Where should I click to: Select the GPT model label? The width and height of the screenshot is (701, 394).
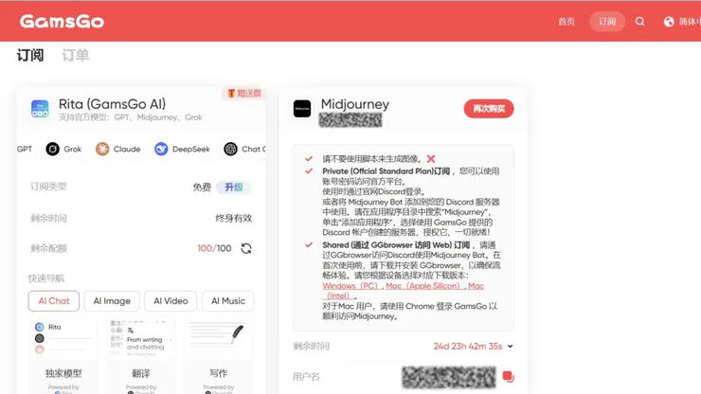[25, 149]
